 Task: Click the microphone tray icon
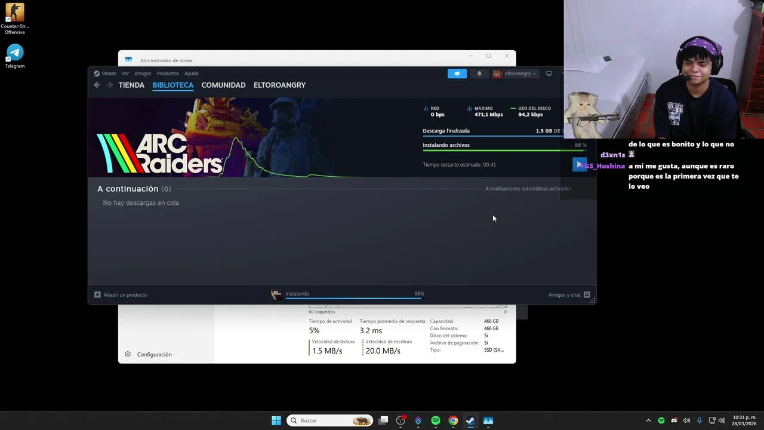[700, 420]
